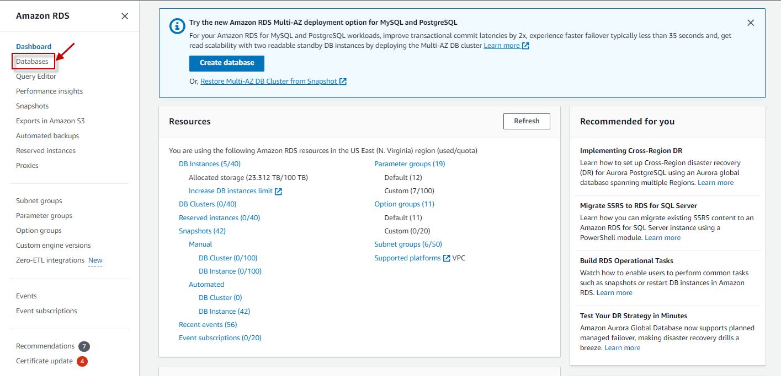The height and width of the screenshot is (376, 781).
Task: Open Restore Multi-AZ DB Cluster from Snapshot link
Action: [269, 81]
